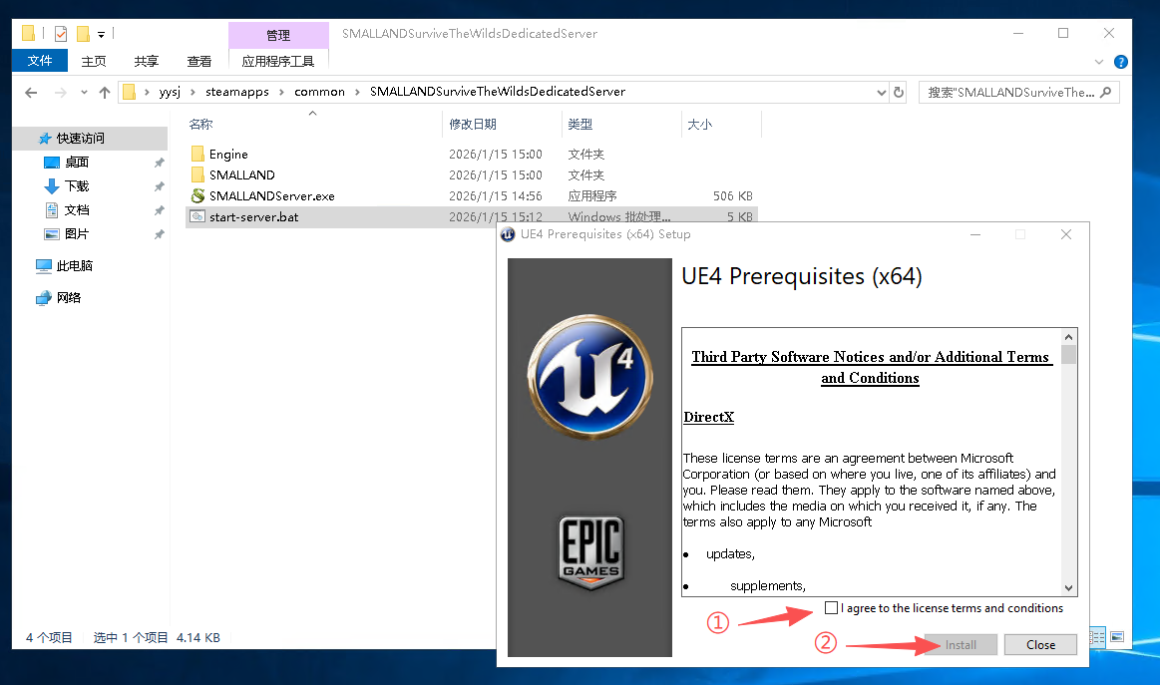The height and width of the screenshot is (685, 1160).
Task: Navigate back with the back arrow
Action: (31, 93)
